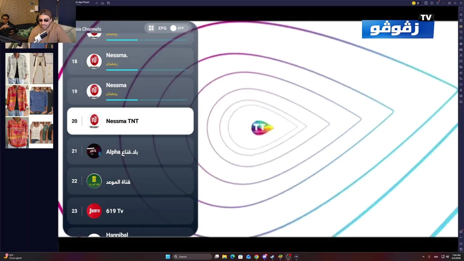
Task: Collapse the BlueStacks side toolbar chevrons
Action: pos(461,3)
